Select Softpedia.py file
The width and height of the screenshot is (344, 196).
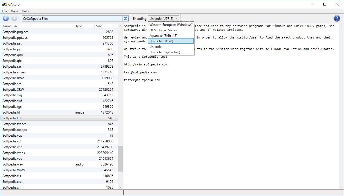pos(59,49)
